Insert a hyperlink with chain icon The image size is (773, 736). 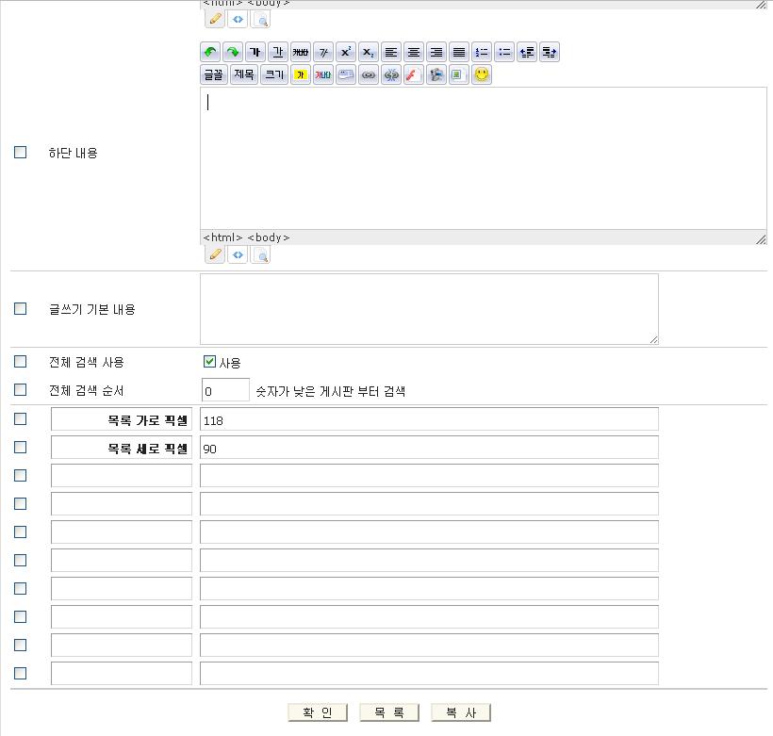[369, 75]
